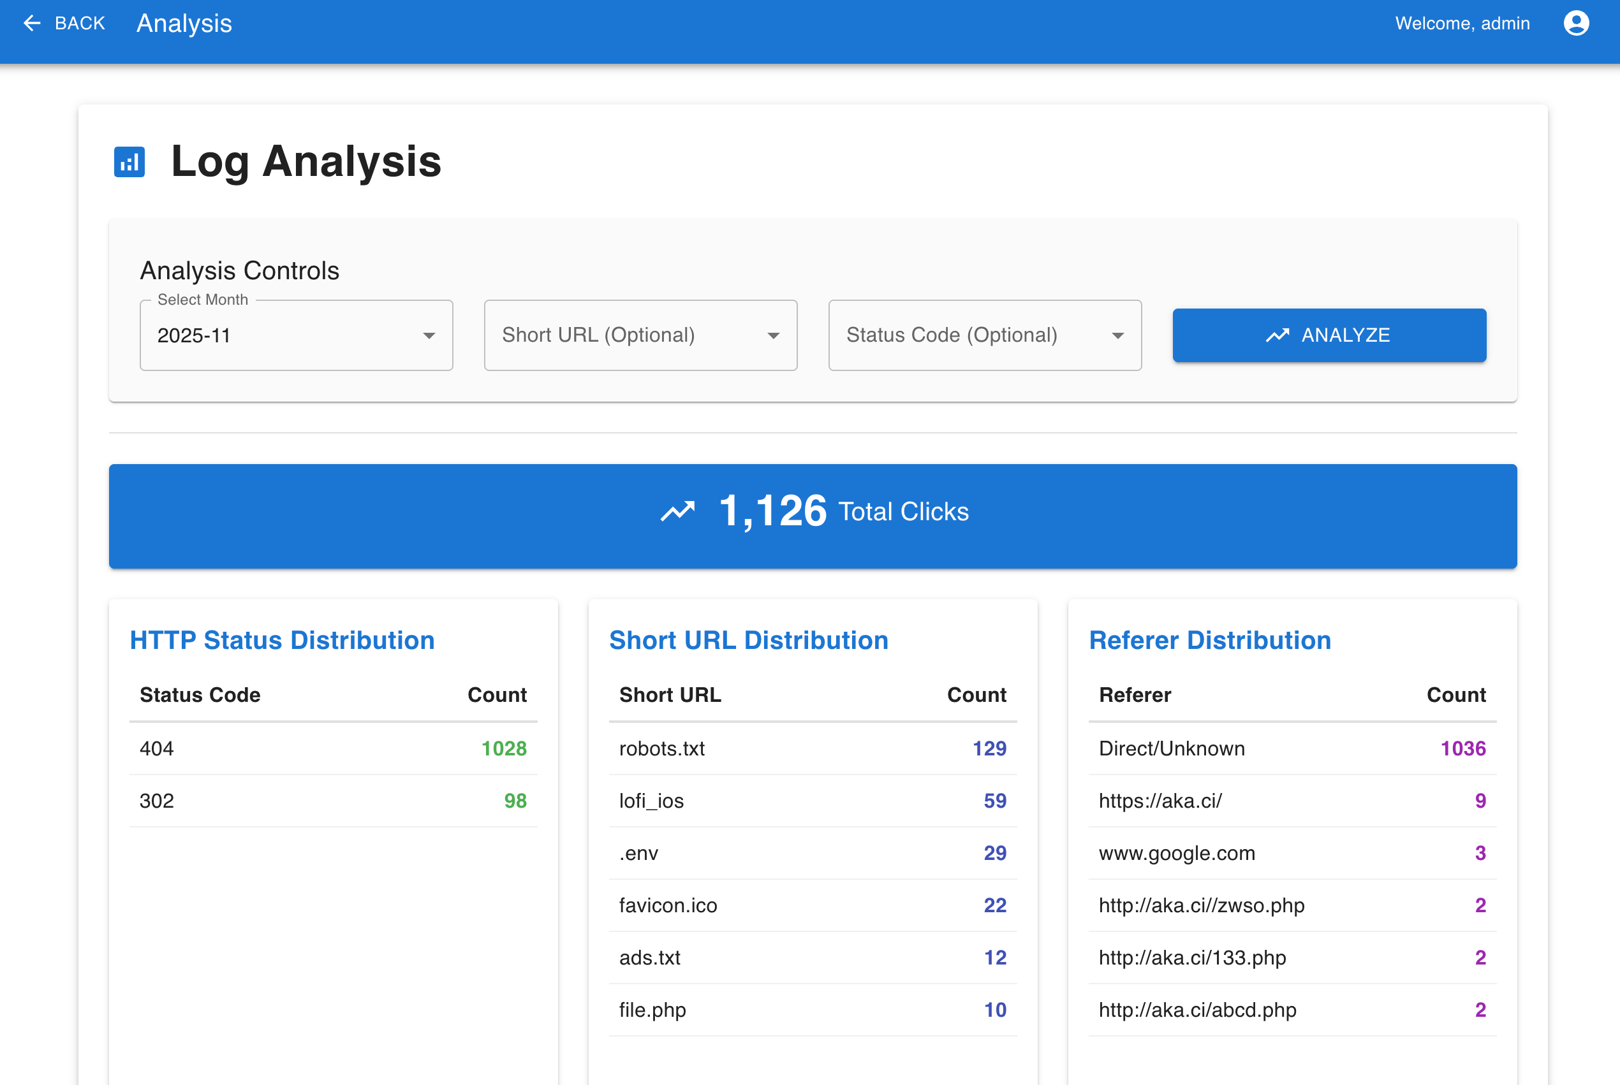Click the trending icon in Total Clicks banner
This screenshot has width=1620, height=1085.
[x=677, y=512]
